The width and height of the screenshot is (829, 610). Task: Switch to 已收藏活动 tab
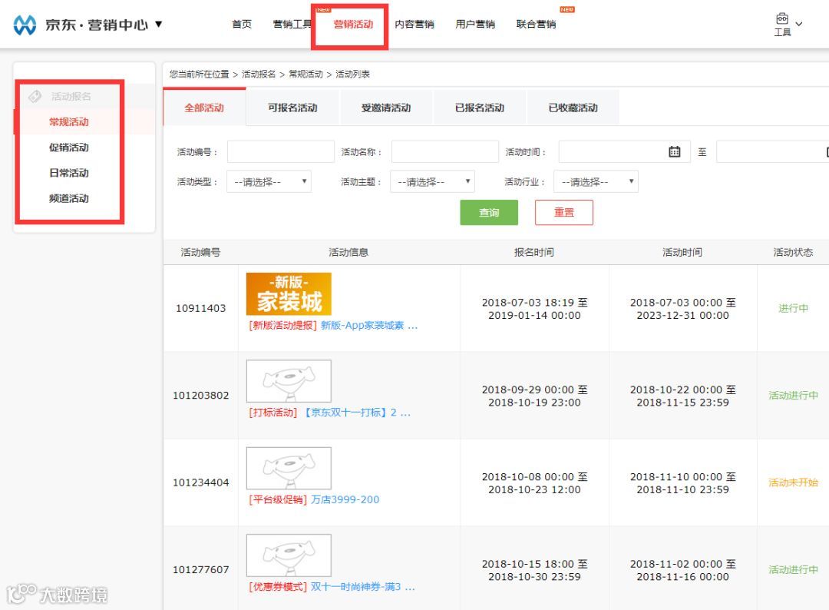[573, 108]
